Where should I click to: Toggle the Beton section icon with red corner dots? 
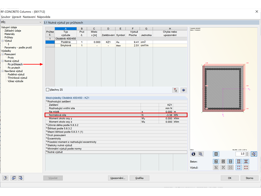coord(239,162)
